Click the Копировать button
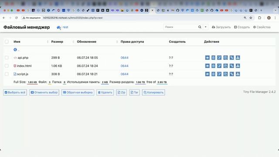The height and width of the screenshot is (157, 279). (x=153, y=92)
